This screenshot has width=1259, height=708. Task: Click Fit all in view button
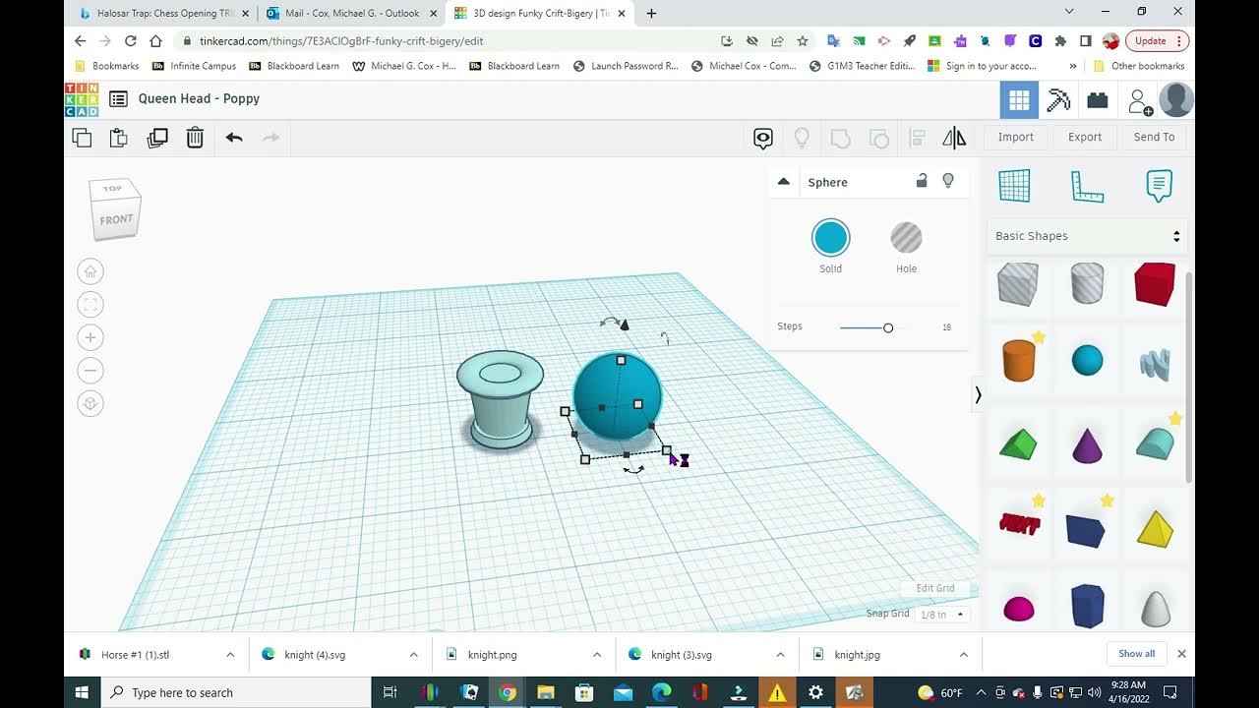90,305
